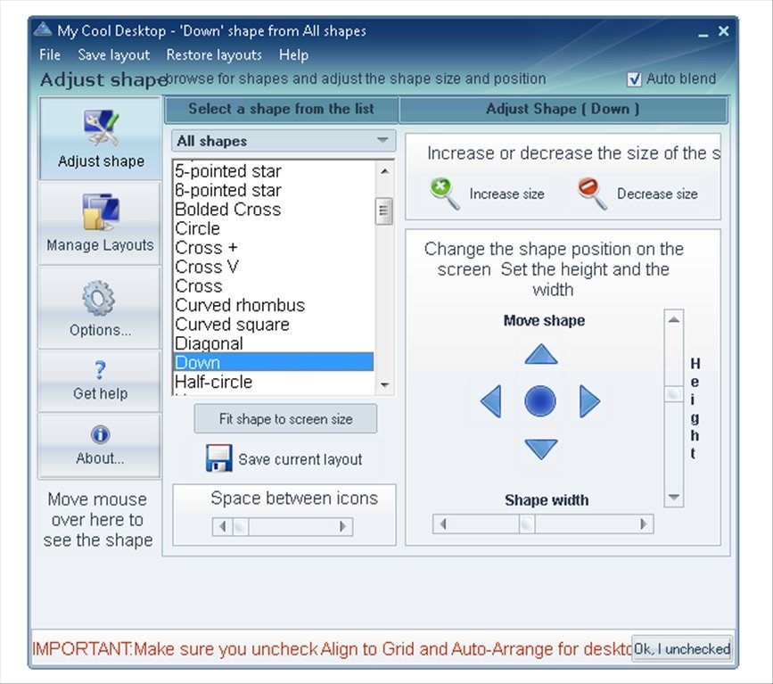Click shape list scrollbar up arrow

pyautogui.click(x=384, y=171)
